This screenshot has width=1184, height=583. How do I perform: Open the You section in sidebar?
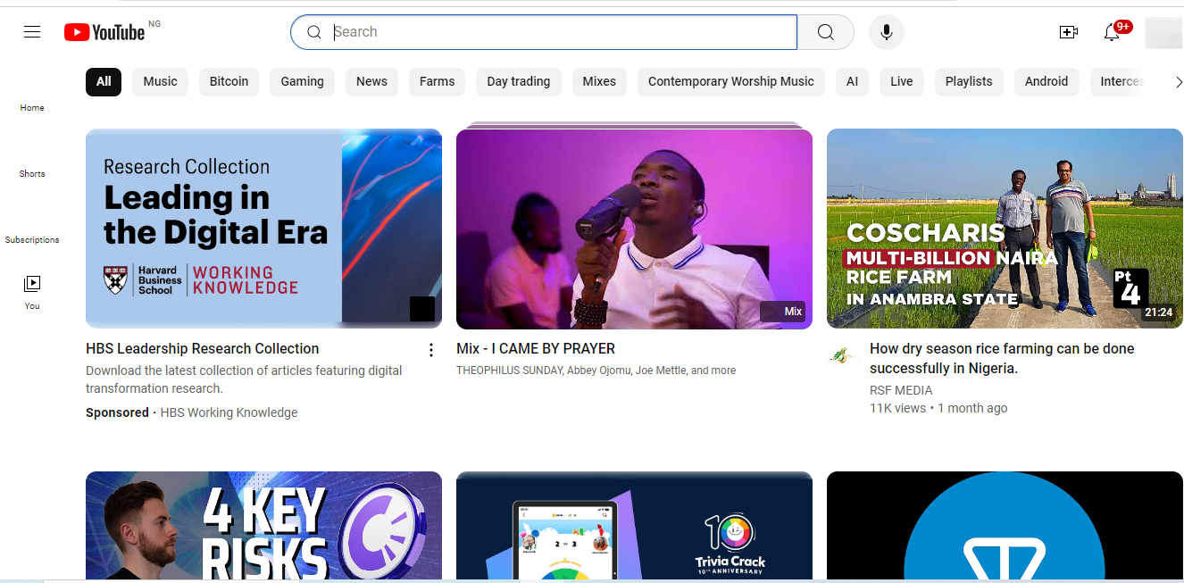pos(32,292)
